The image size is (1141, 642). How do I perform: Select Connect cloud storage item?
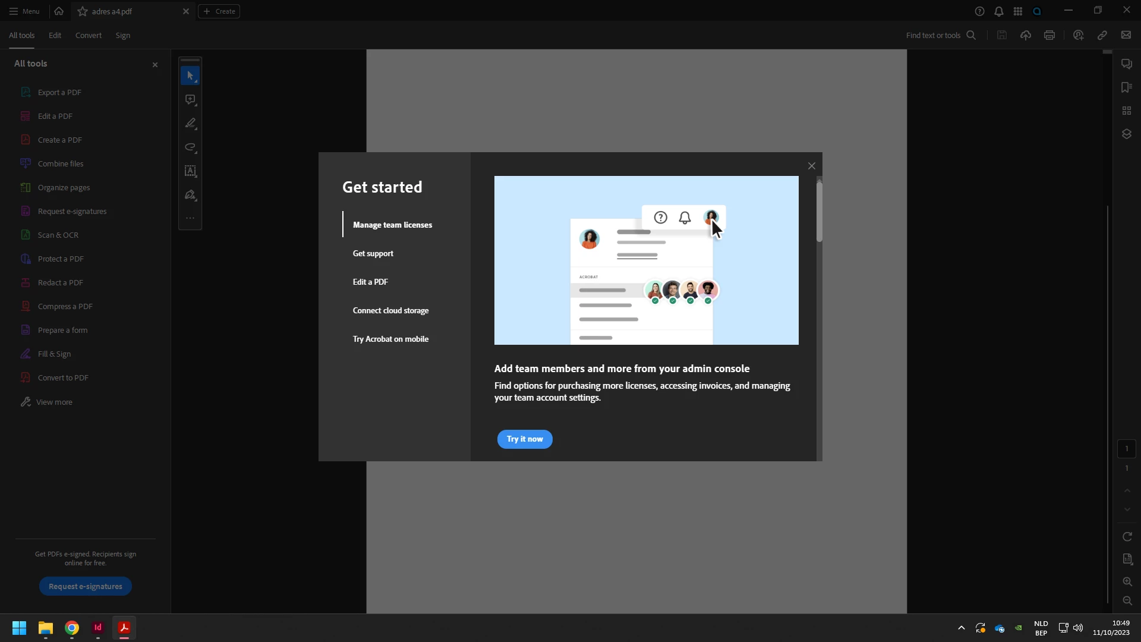[390, 311]
